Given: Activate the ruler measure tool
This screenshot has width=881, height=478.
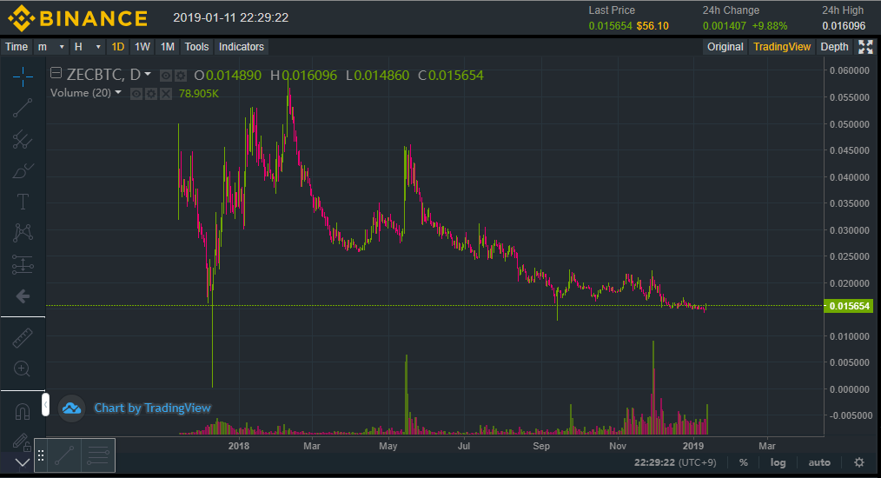Looking at the screenshot, I should (23, 338).
